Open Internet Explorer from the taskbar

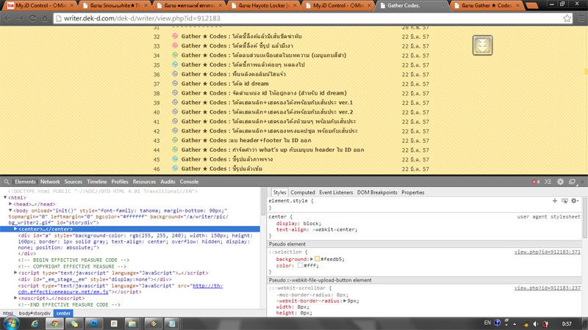[35, 323]
